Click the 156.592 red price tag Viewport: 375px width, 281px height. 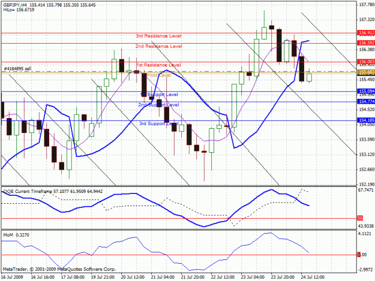tap(366, 43)
